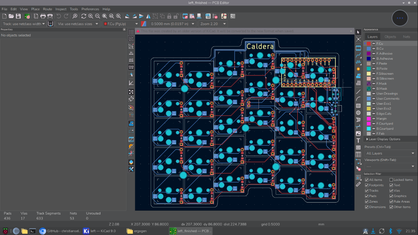Activate the Add Text tool
This screenshot has width=418, height=235.
[358, 140]
